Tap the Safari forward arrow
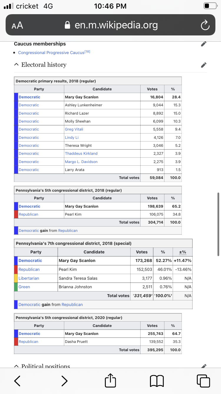Screen dimensions: 221x394 click(64, 381)
